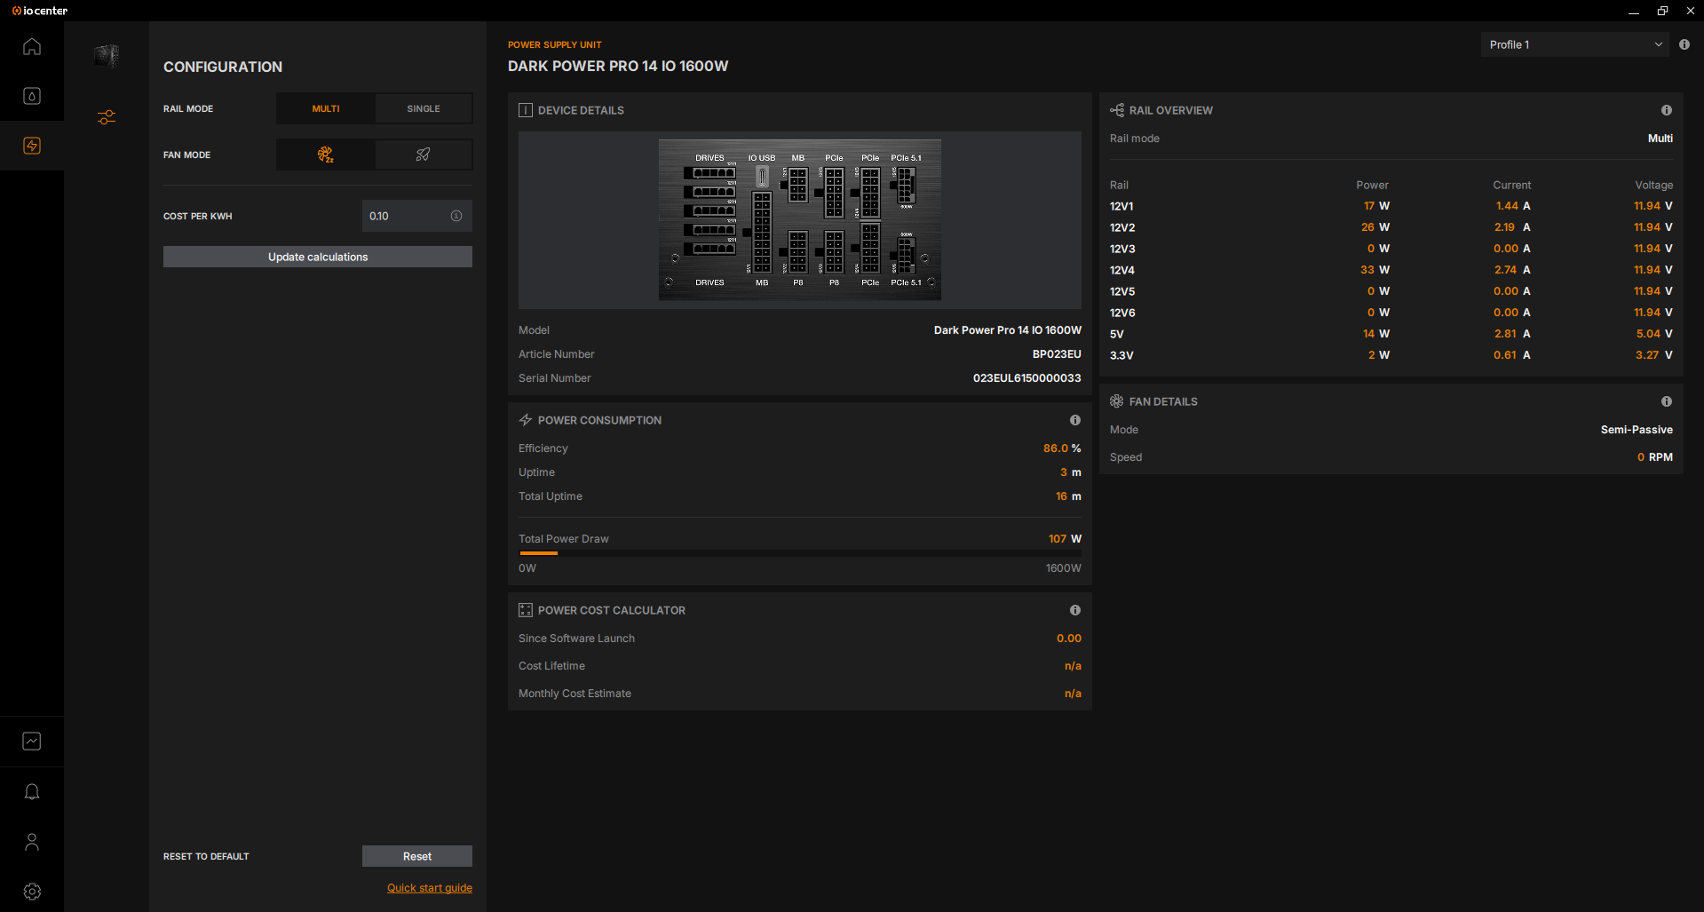Click the 0 RPM fan speed value

(x=1655, y=457)
